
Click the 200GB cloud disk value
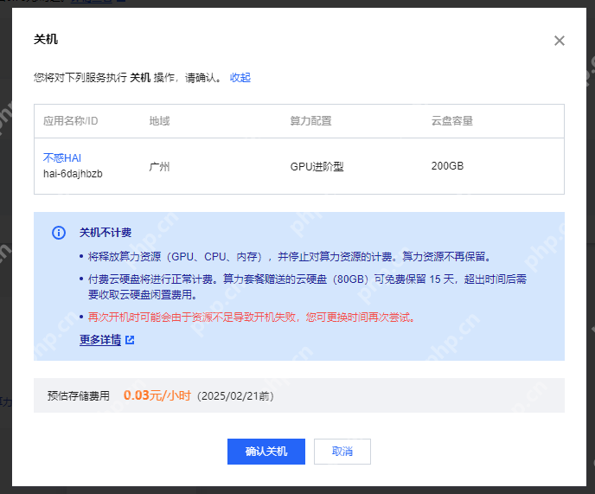447,166
